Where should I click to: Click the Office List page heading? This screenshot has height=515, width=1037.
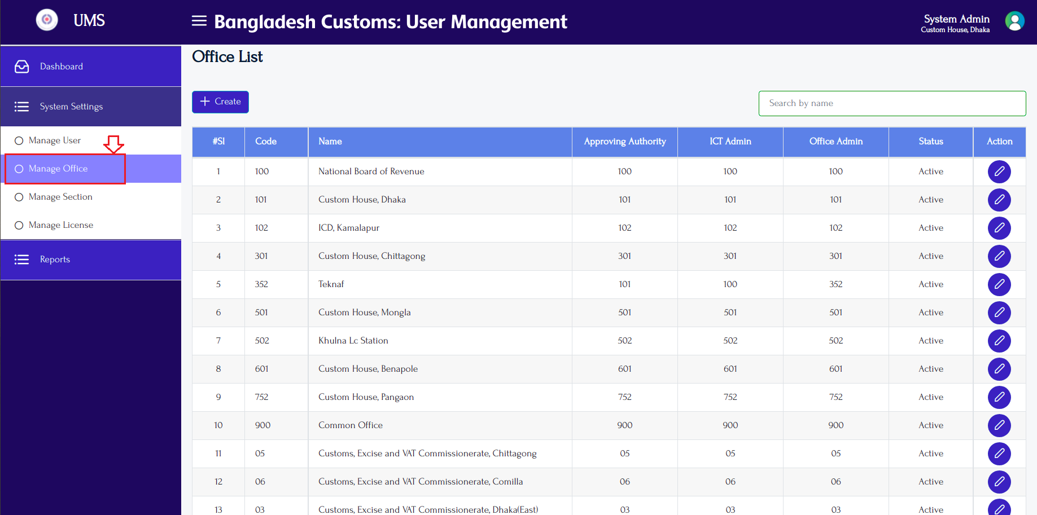point(227,57)
